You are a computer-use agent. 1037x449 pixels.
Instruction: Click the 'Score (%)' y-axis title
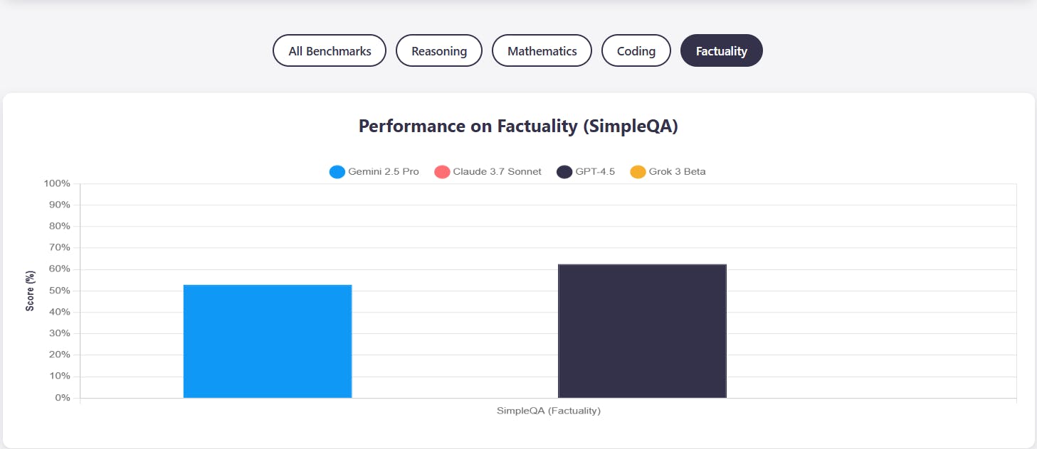[30, 291]
